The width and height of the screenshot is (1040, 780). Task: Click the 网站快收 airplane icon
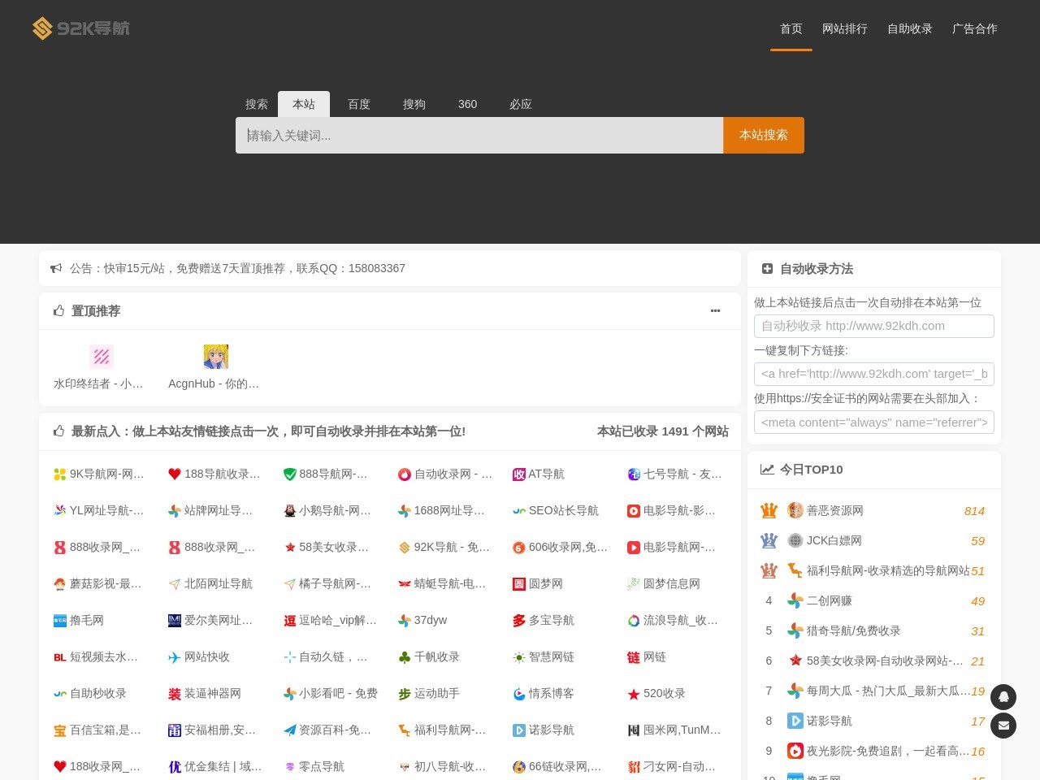(x=174, y=656)
